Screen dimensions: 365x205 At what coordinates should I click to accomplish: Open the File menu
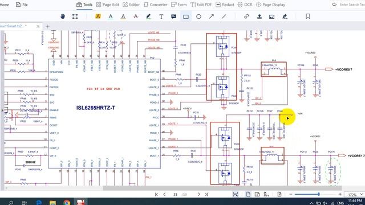pyautogui.click(x=22, y=5)
